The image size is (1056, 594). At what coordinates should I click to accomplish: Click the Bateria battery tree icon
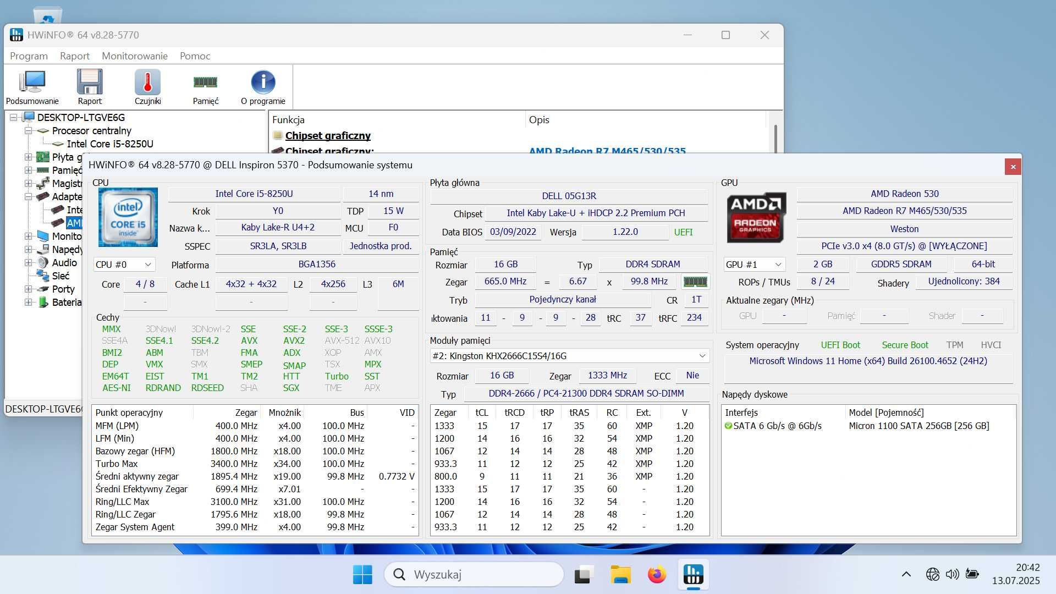click(42, 302)
